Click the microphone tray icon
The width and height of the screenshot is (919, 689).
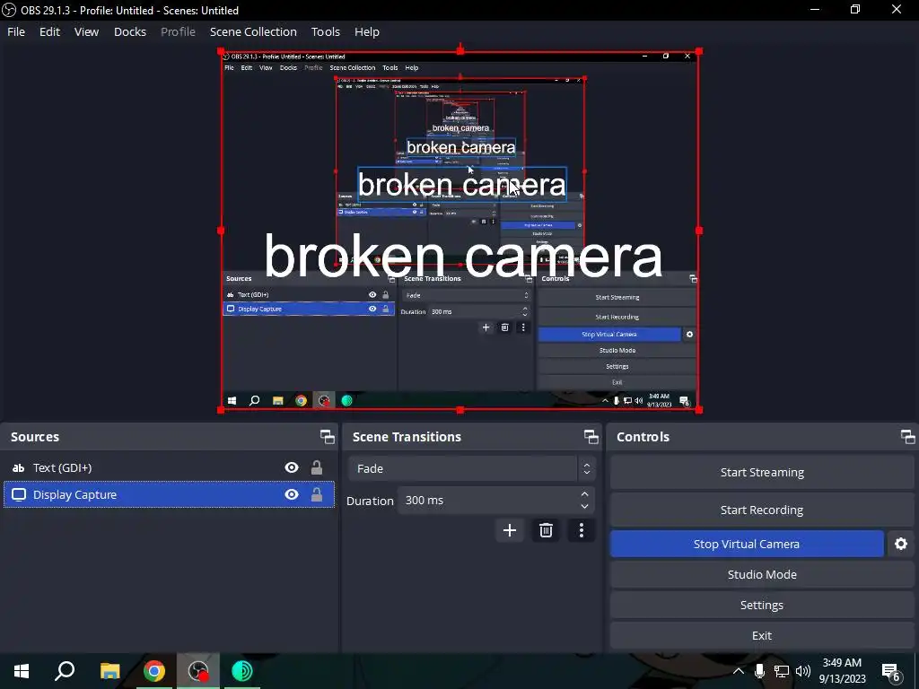click(x=759, y=671)
